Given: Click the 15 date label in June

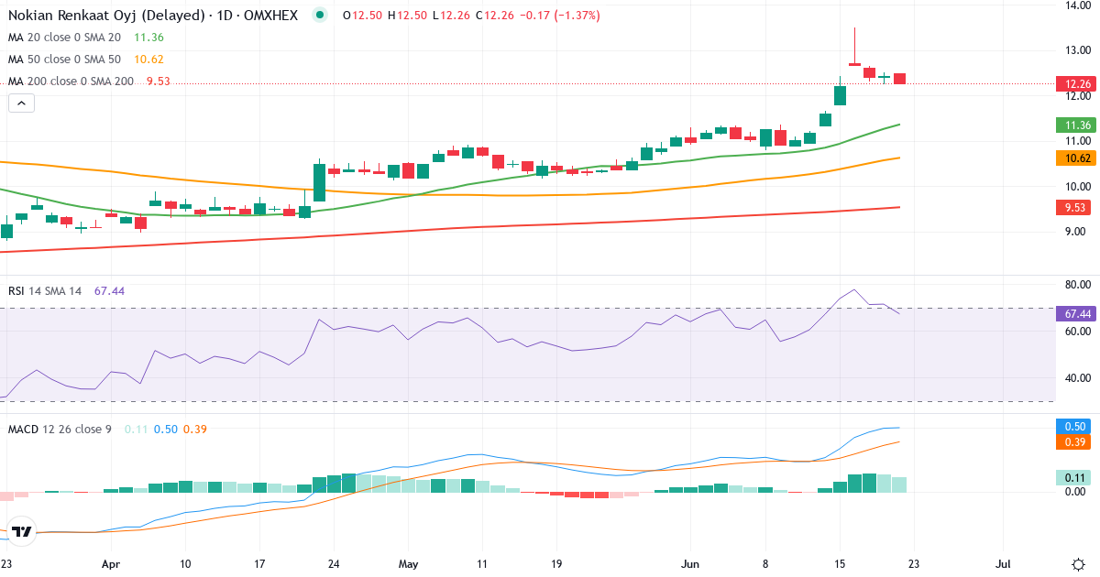Looking at the screenshot, I should [x=839, y=563].
